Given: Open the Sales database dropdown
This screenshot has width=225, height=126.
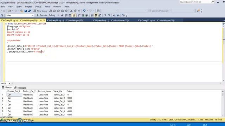Looking at the screenshot, I should tap(33, 15).
